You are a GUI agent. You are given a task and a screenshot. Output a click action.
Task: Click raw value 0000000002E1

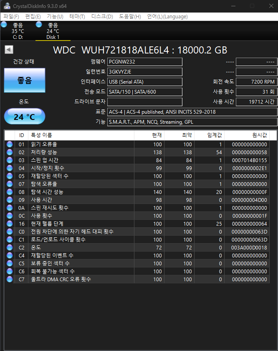tap(250, 168)
